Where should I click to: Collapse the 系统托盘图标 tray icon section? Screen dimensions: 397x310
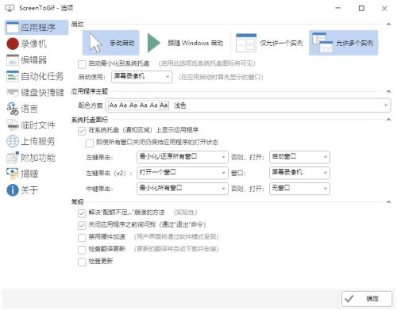[388, 120]
